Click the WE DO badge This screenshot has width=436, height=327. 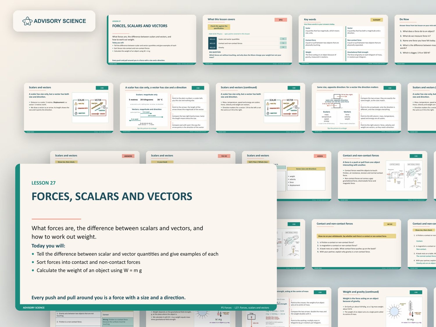tap(390, 224)
